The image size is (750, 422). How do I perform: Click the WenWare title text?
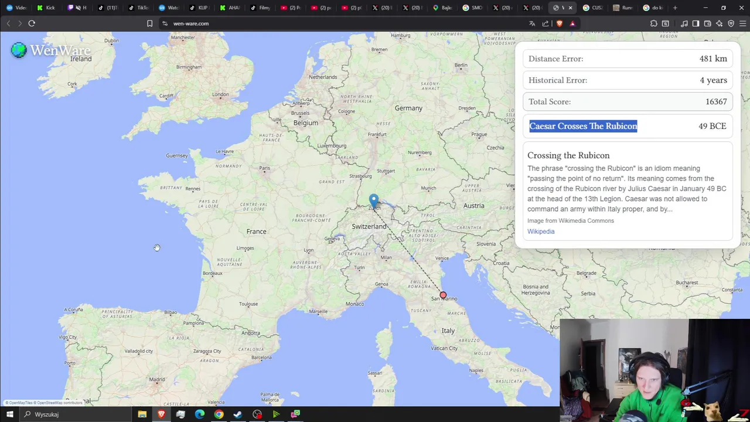point(60,50)
